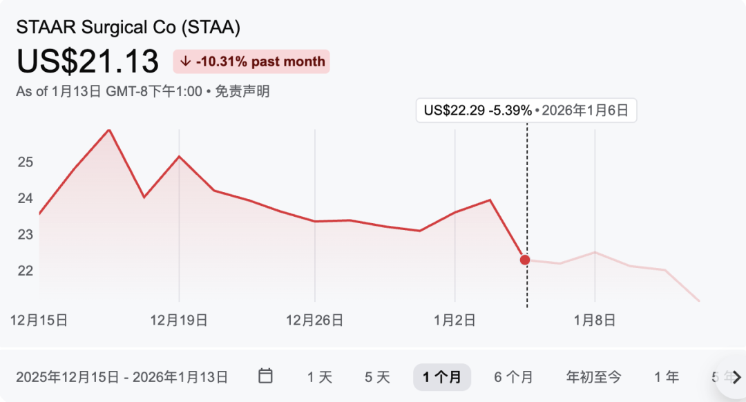Screen dimensions: 746x402
Task: Click the -10.31% past month badge
Action: (251, 61)
